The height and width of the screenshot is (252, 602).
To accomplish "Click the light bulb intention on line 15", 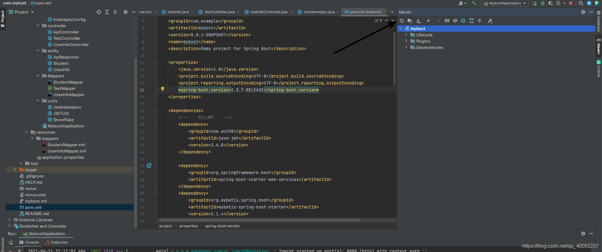I will click(x=163, y=89).
